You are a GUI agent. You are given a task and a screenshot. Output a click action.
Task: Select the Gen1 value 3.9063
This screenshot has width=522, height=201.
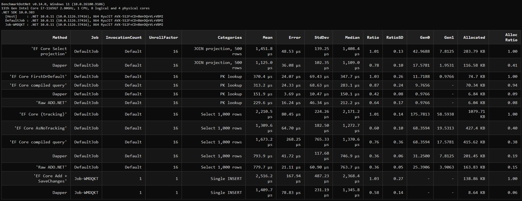447,167
